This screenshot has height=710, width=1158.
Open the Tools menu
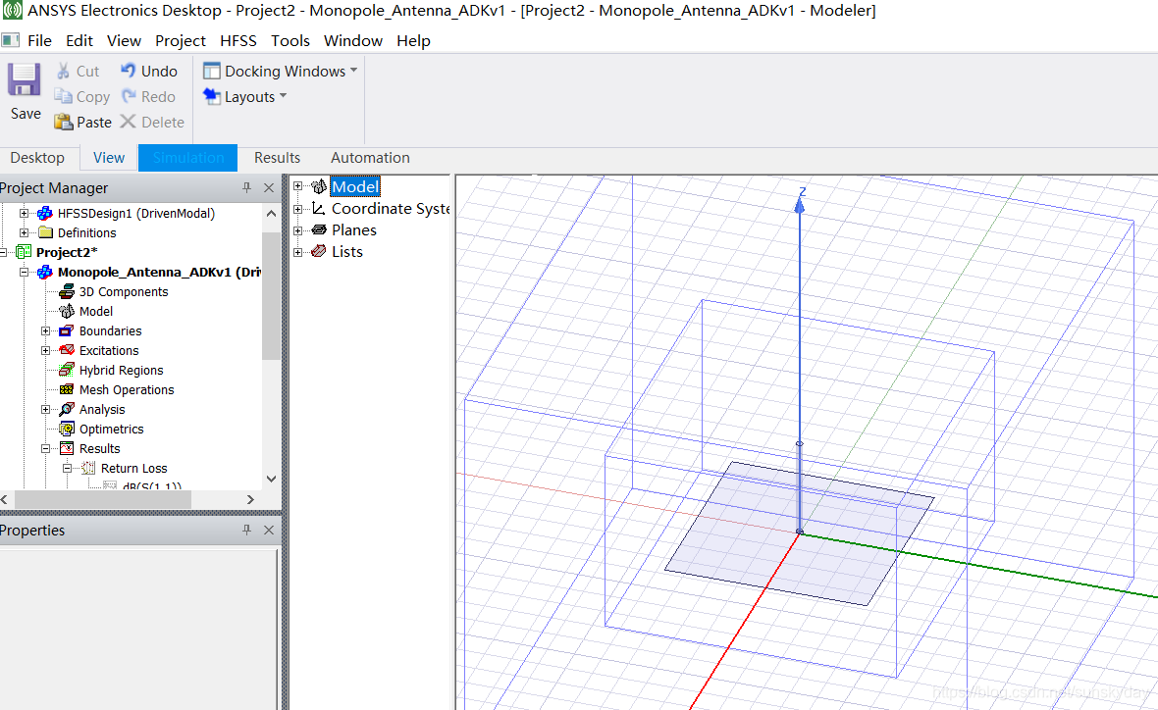(290, 40)
